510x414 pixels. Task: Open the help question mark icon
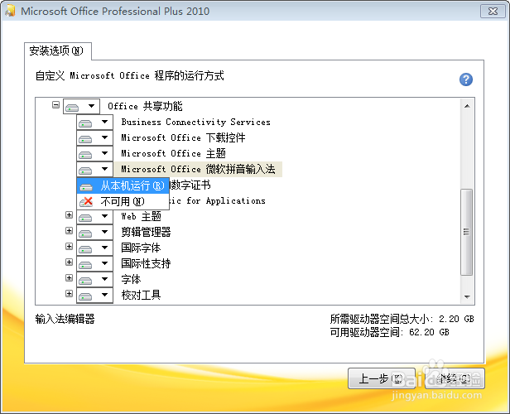[x=466, y=79]
